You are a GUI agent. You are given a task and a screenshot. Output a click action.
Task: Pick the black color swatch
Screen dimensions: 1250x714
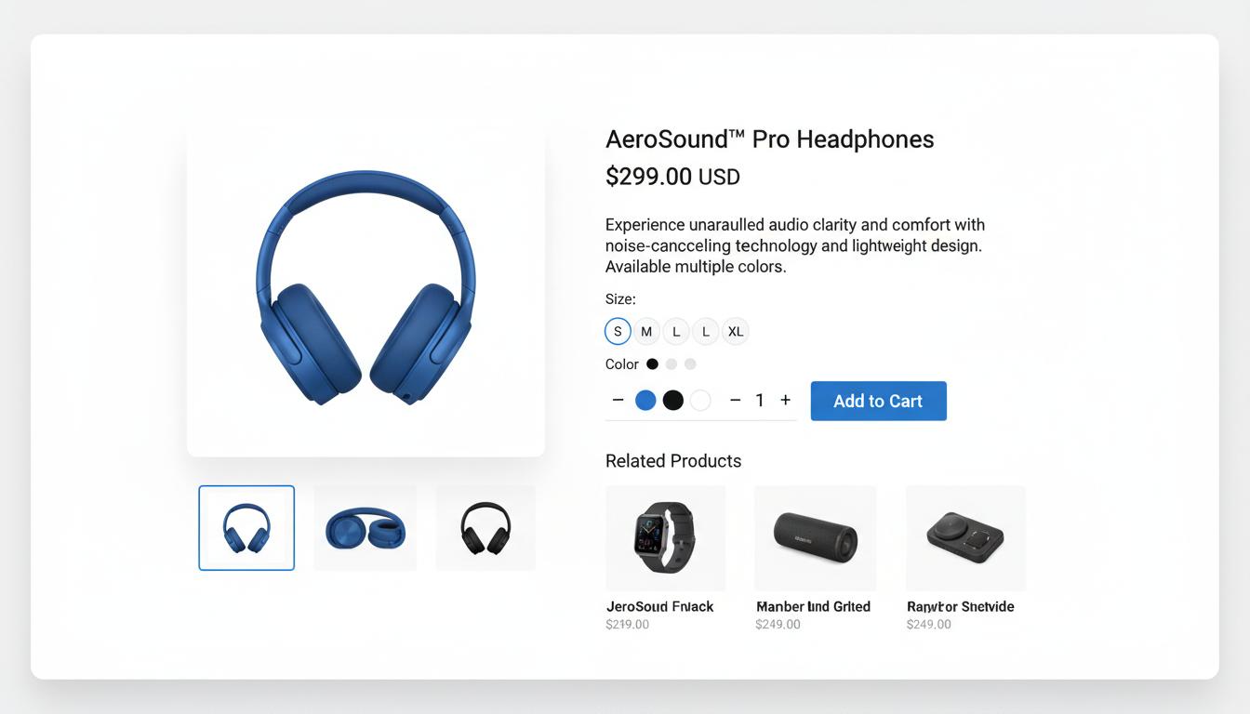[x=673, y=400]
